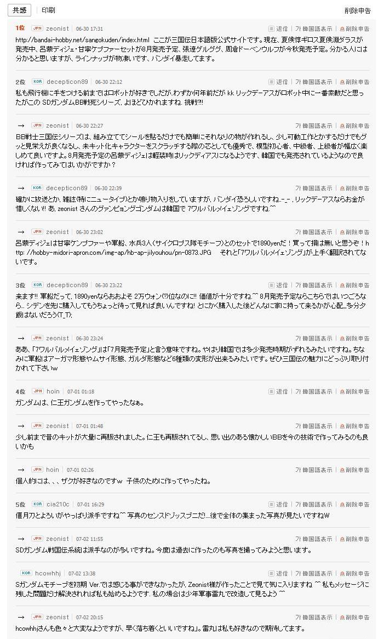This screenshot has width=384, height=639.
Task: Click the top-right 削除申告 link
Action: [357, 10]
